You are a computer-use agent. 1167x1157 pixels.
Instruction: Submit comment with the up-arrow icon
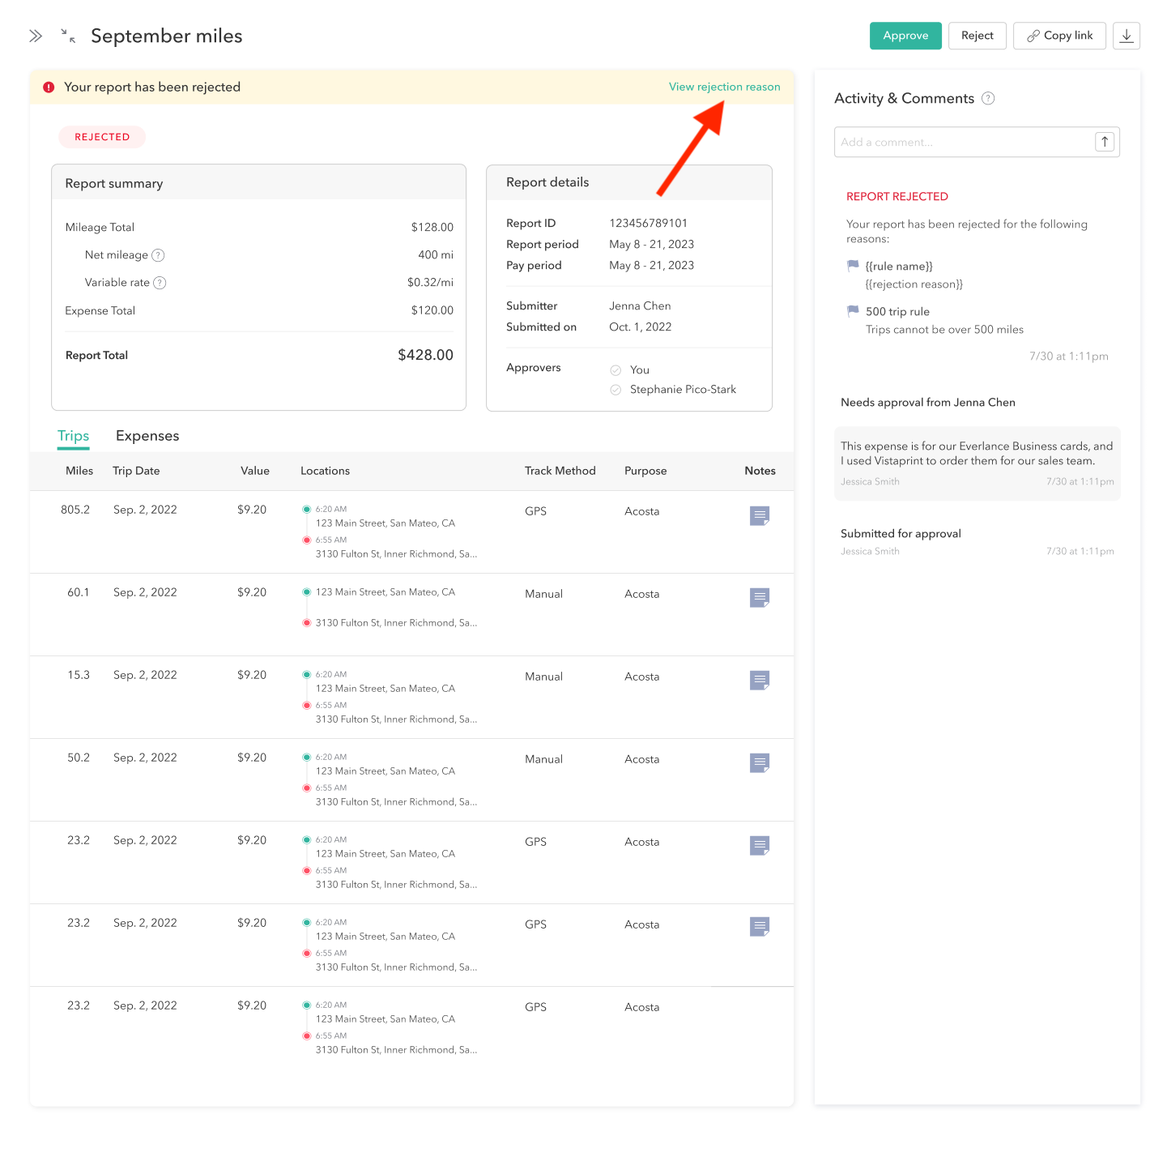1105,142
